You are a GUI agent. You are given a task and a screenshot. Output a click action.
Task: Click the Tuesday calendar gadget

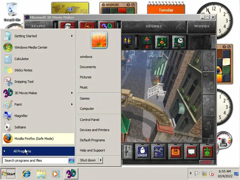[166, 8]
